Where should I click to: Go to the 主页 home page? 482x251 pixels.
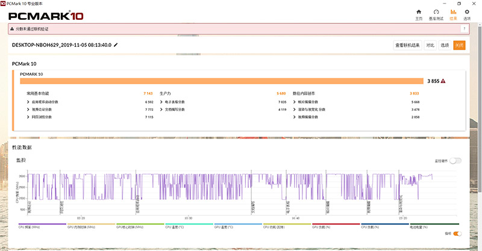[419, 14]
